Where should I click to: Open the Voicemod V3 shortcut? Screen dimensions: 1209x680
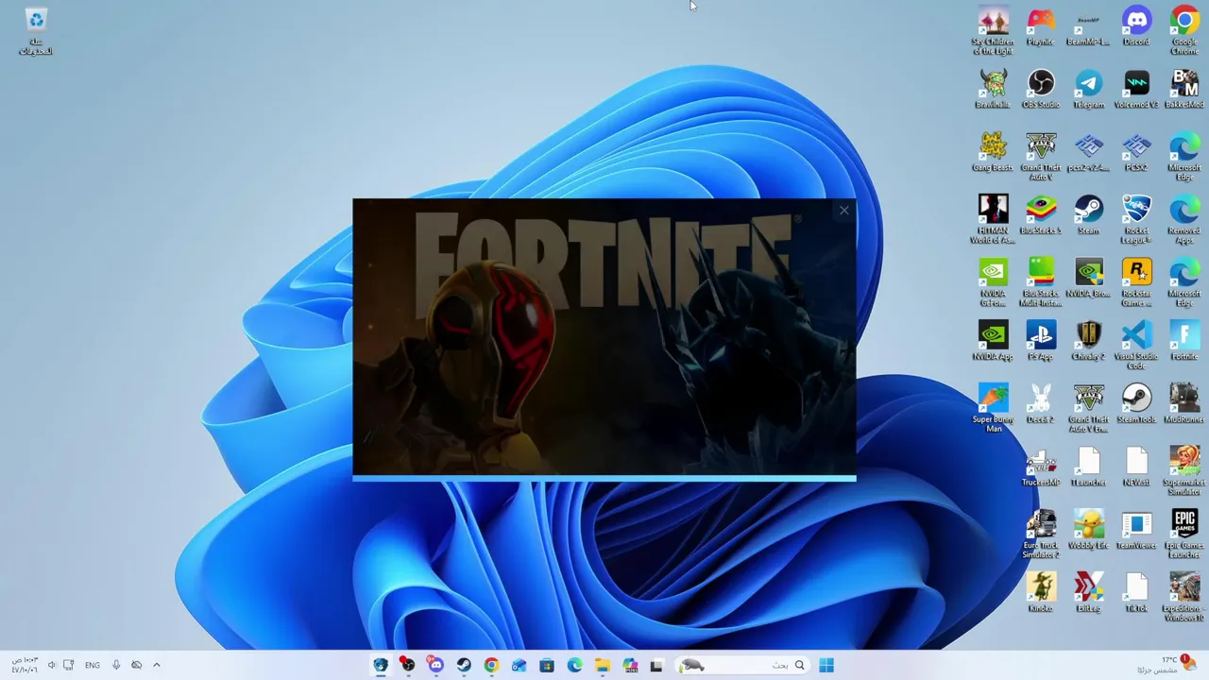pos(1136,89)
